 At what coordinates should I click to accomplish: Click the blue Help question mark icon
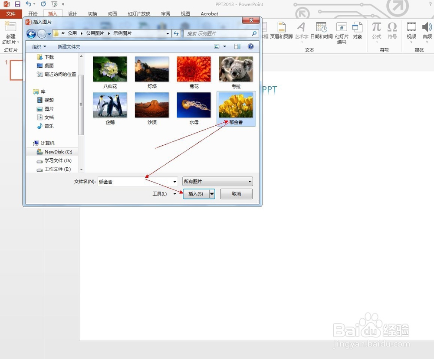point(251,46)
